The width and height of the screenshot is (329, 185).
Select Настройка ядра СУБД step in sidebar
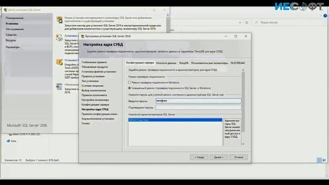[x=95, y=109]
